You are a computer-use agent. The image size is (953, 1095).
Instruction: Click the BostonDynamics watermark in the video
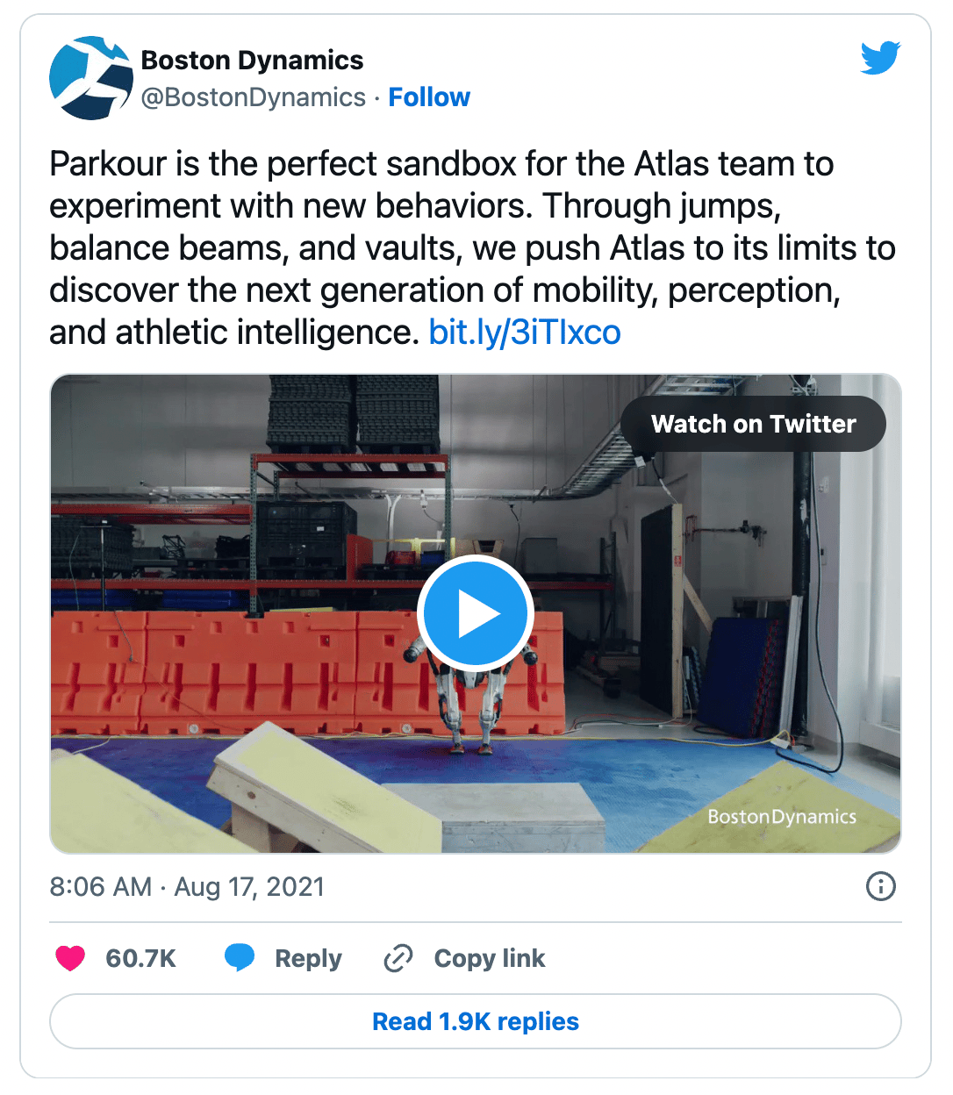[782, 817]
